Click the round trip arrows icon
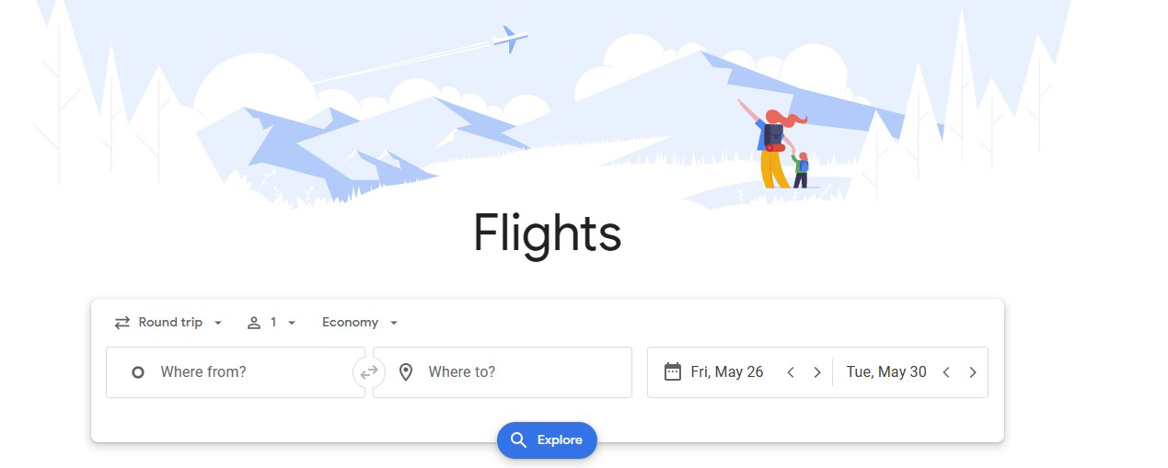Image resolution: width=1168 pixels, height=468 pixels. tap(122, 323)
